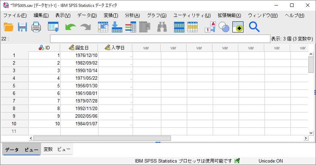Viewport: 316px width, 165px height.
Task: Switch to the 変数 ビュー tab
Action: (57, 149)
